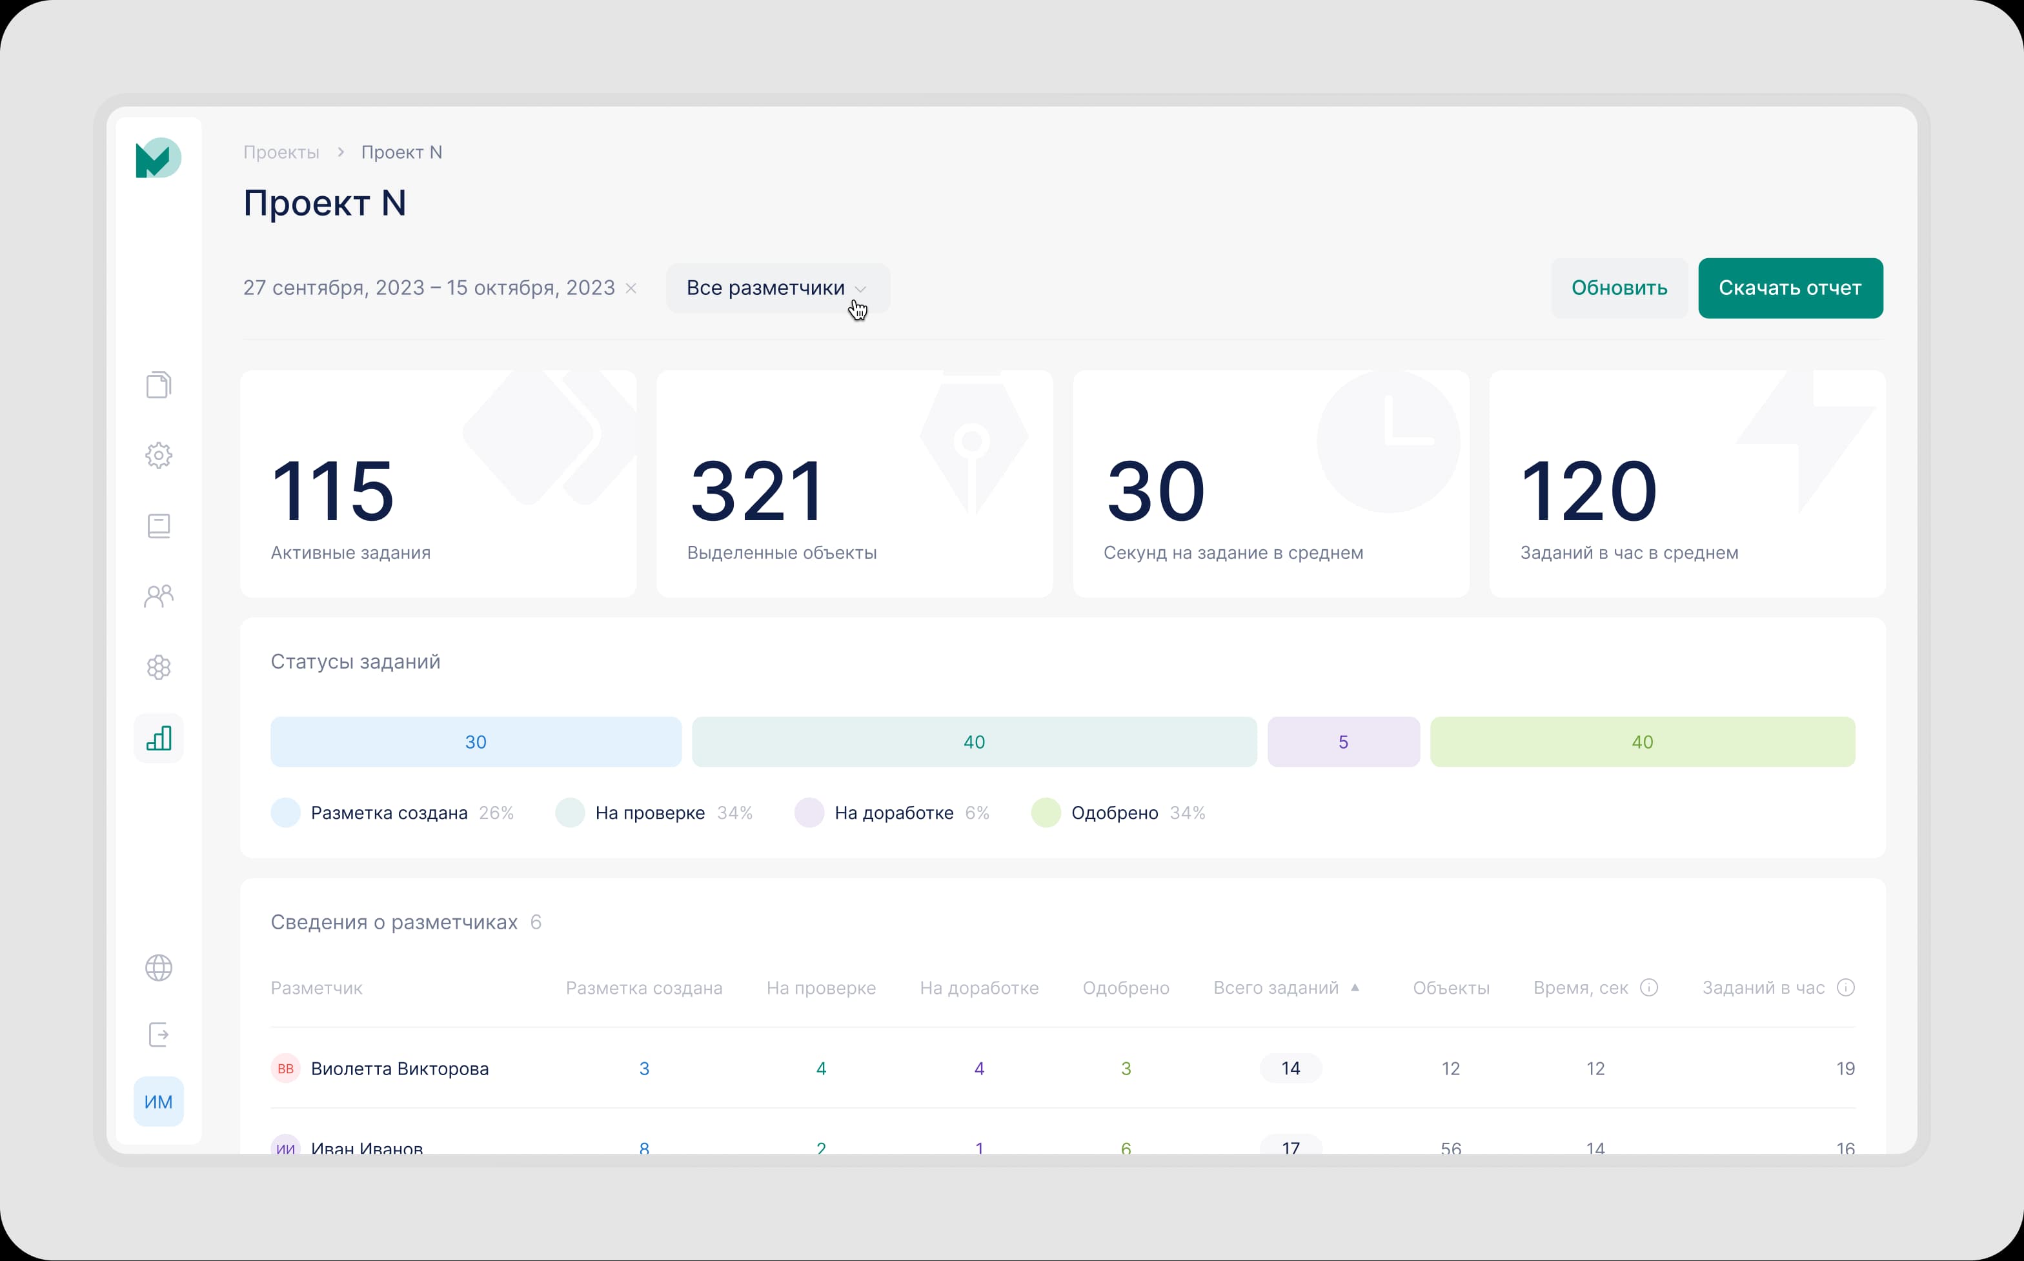Open the book icon in sidebar

159,525
